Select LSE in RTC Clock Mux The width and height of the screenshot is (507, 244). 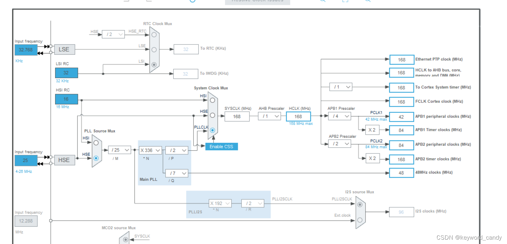pyautogui.click(x=154, y=49)
